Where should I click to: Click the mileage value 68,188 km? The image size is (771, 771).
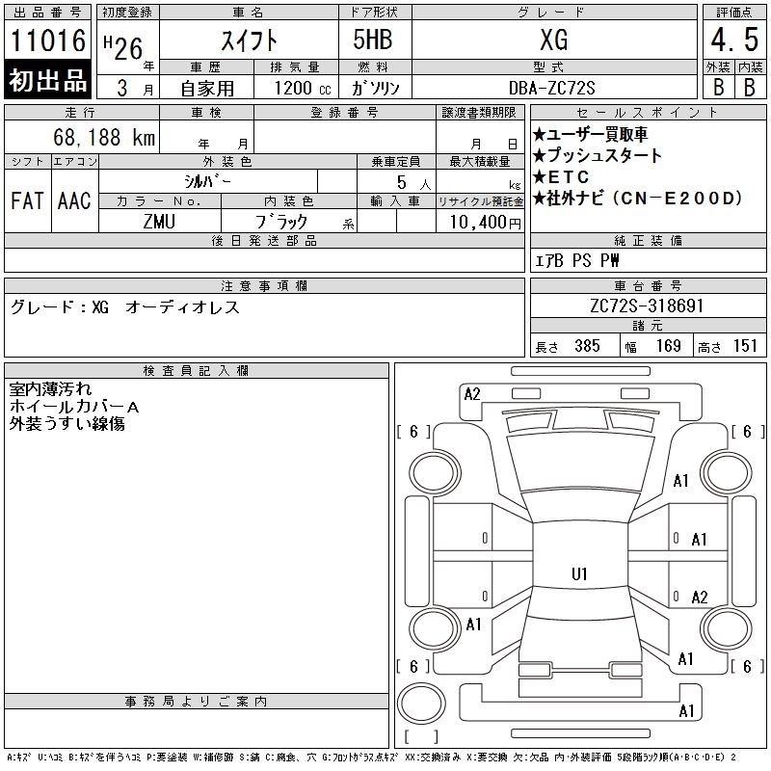click(104, 137)
